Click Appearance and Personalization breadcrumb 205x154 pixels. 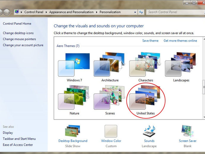[71, 12]
